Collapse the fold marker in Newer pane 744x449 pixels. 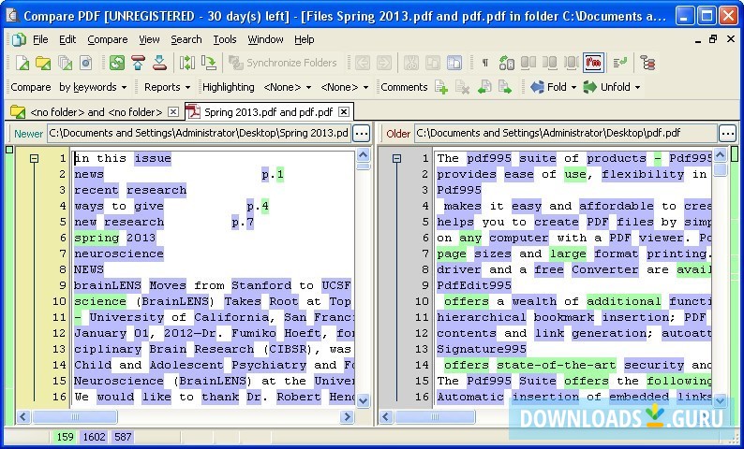(34, 159)
